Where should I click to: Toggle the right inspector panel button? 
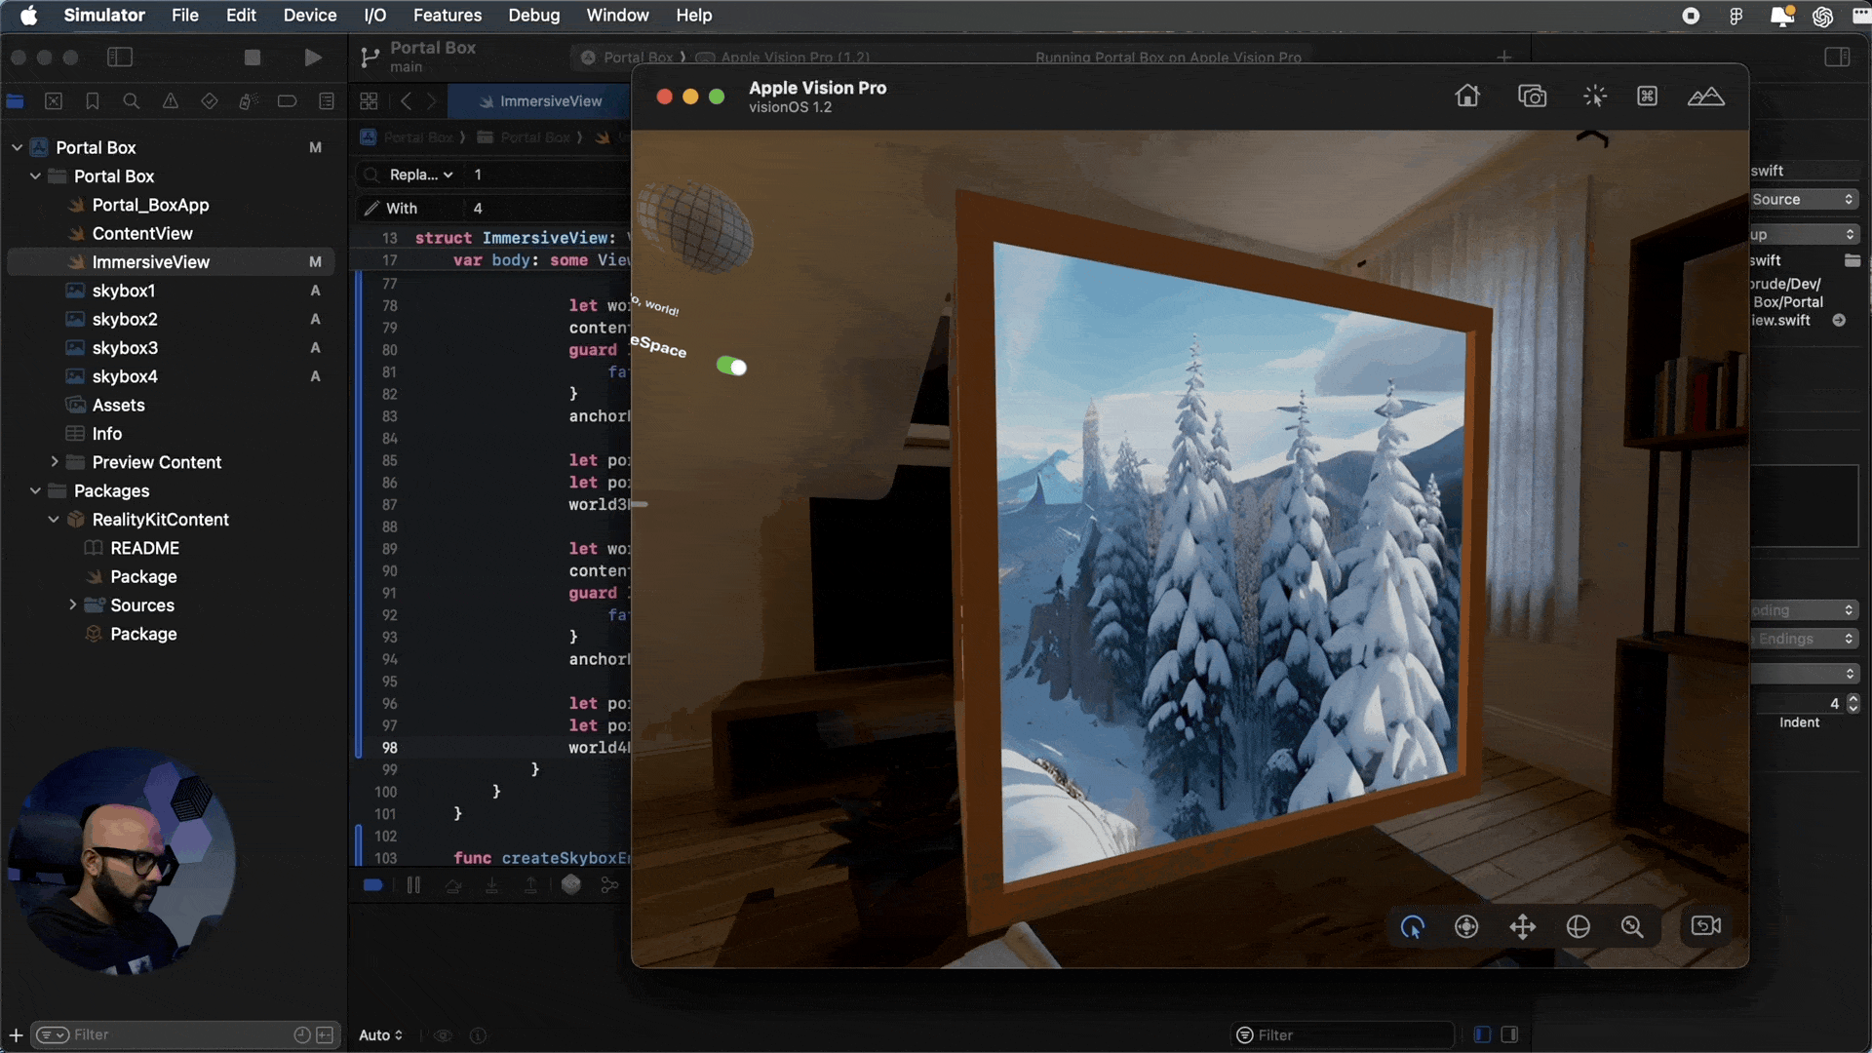point(1837,58)
